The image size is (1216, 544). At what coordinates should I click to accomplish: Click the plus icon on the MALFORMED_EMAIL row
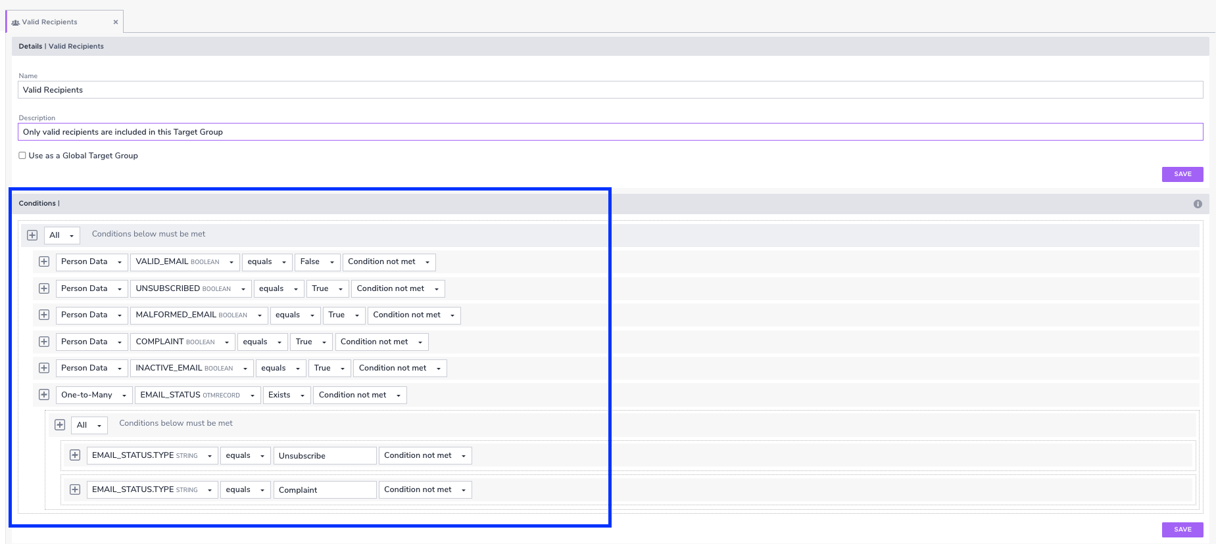pos(44,315)
